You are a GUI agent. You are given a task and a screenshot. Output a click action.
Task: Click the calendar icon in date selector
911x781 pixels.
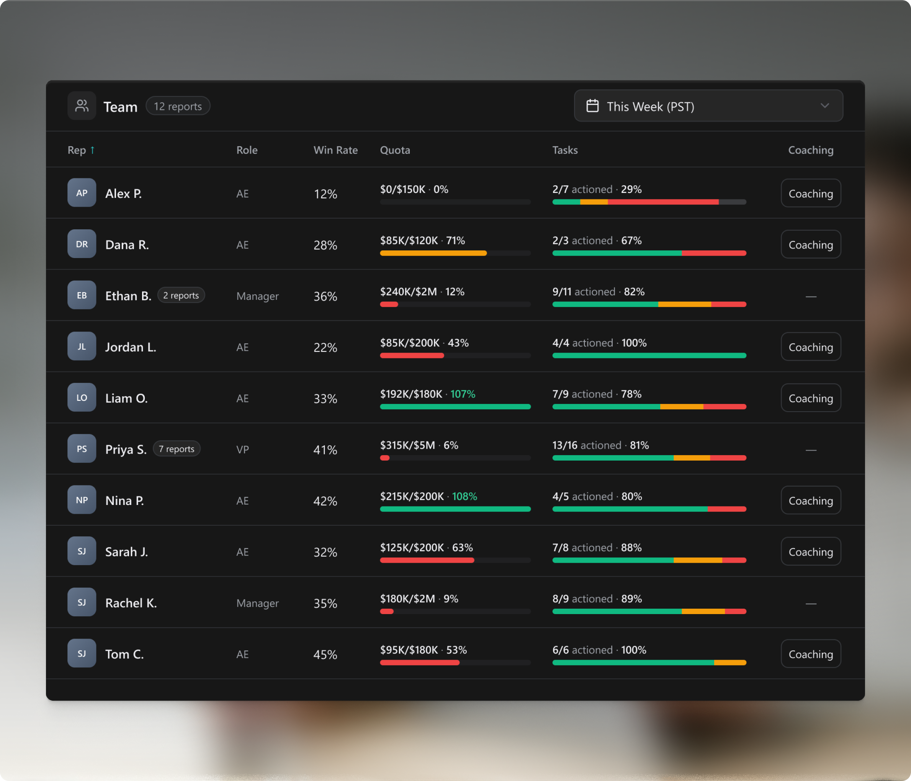592,106
